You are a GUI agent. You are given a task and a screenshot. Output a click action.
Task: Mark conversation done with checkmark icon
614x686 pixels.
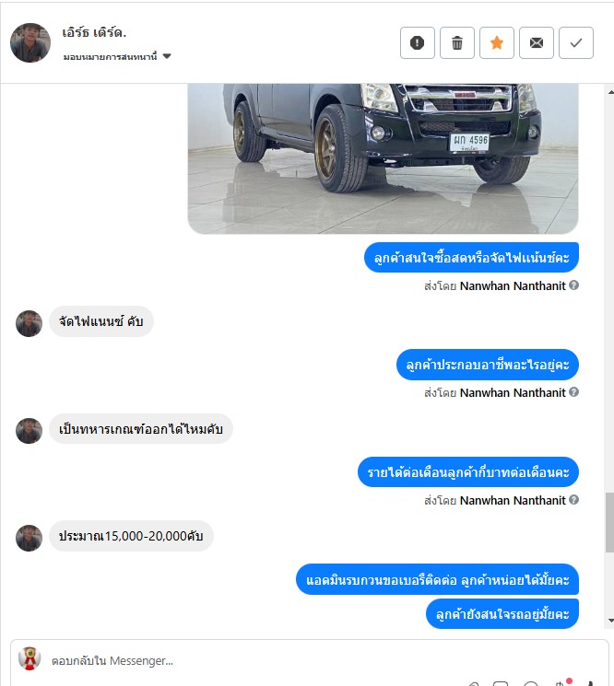coord(576,43)
